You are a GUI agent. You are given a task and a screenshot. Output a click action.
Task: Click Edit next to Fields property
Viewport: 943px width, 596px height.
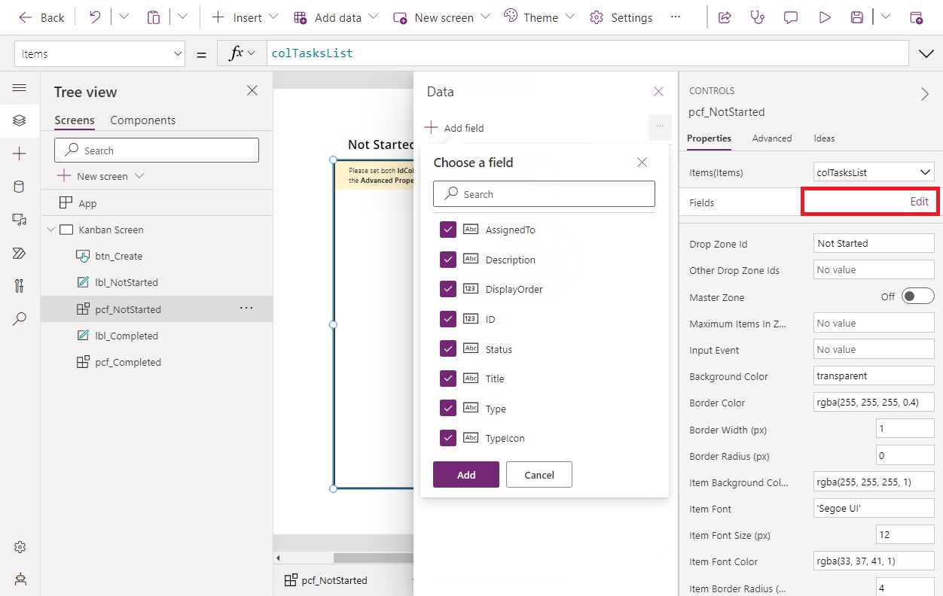point(919,201)
